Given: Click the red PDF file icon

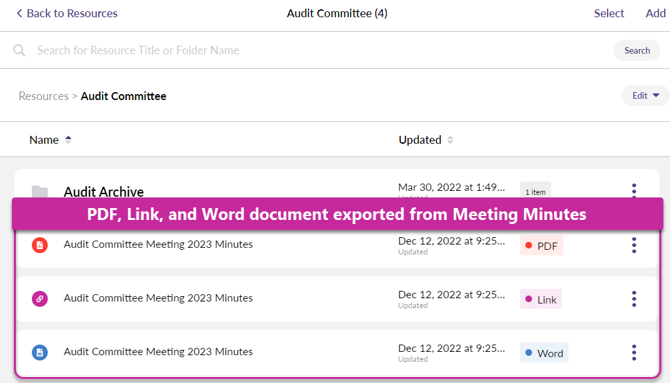Looking at the screenshot, I should [40, 245].
